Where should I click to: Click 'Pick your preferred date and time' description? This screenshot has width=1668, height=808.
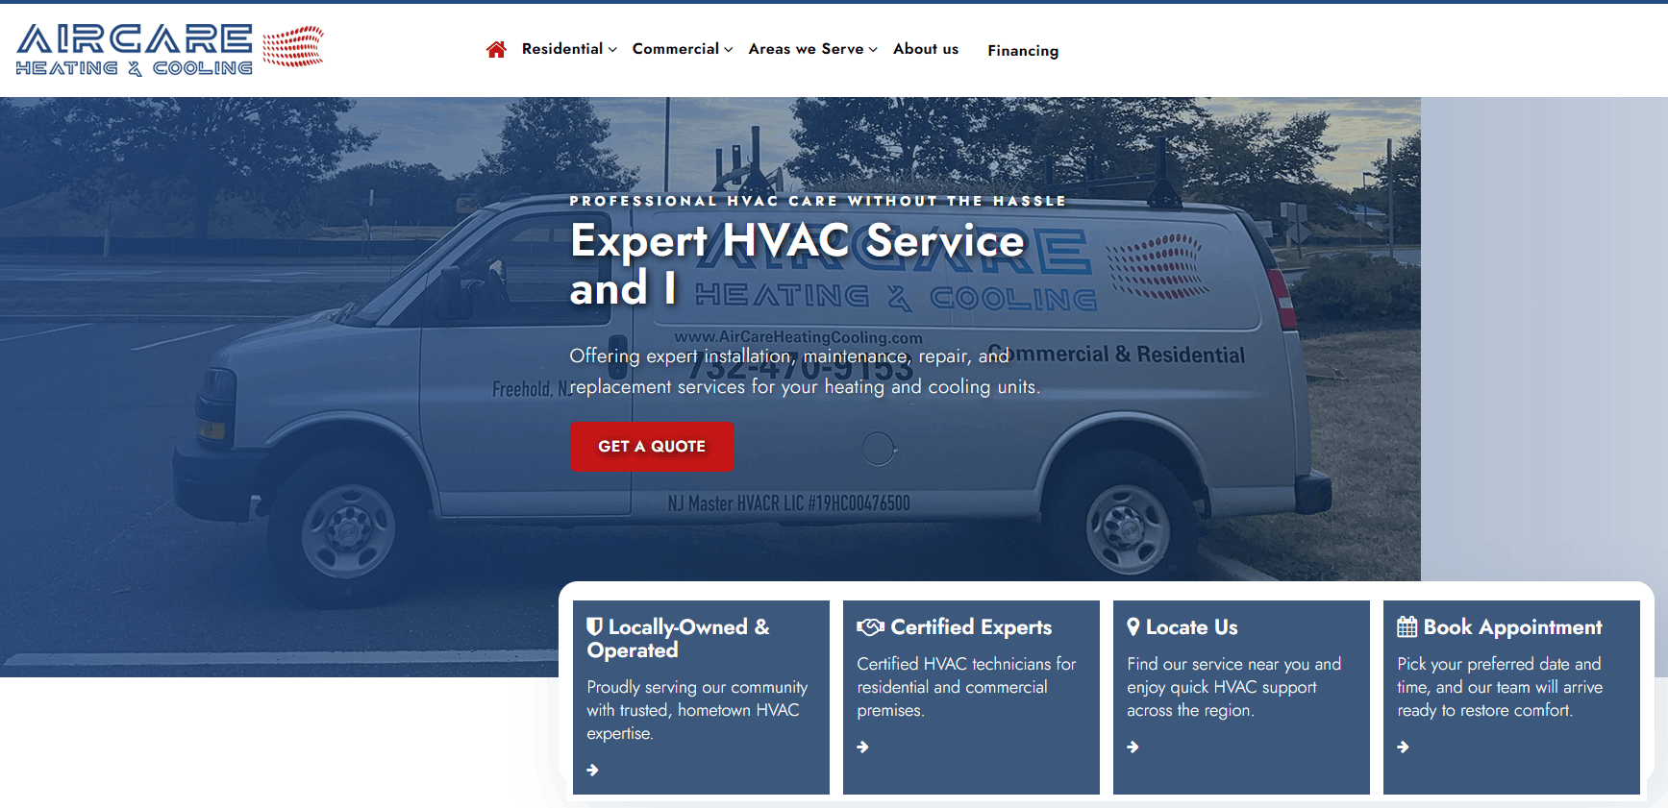tap(1500, 687)
